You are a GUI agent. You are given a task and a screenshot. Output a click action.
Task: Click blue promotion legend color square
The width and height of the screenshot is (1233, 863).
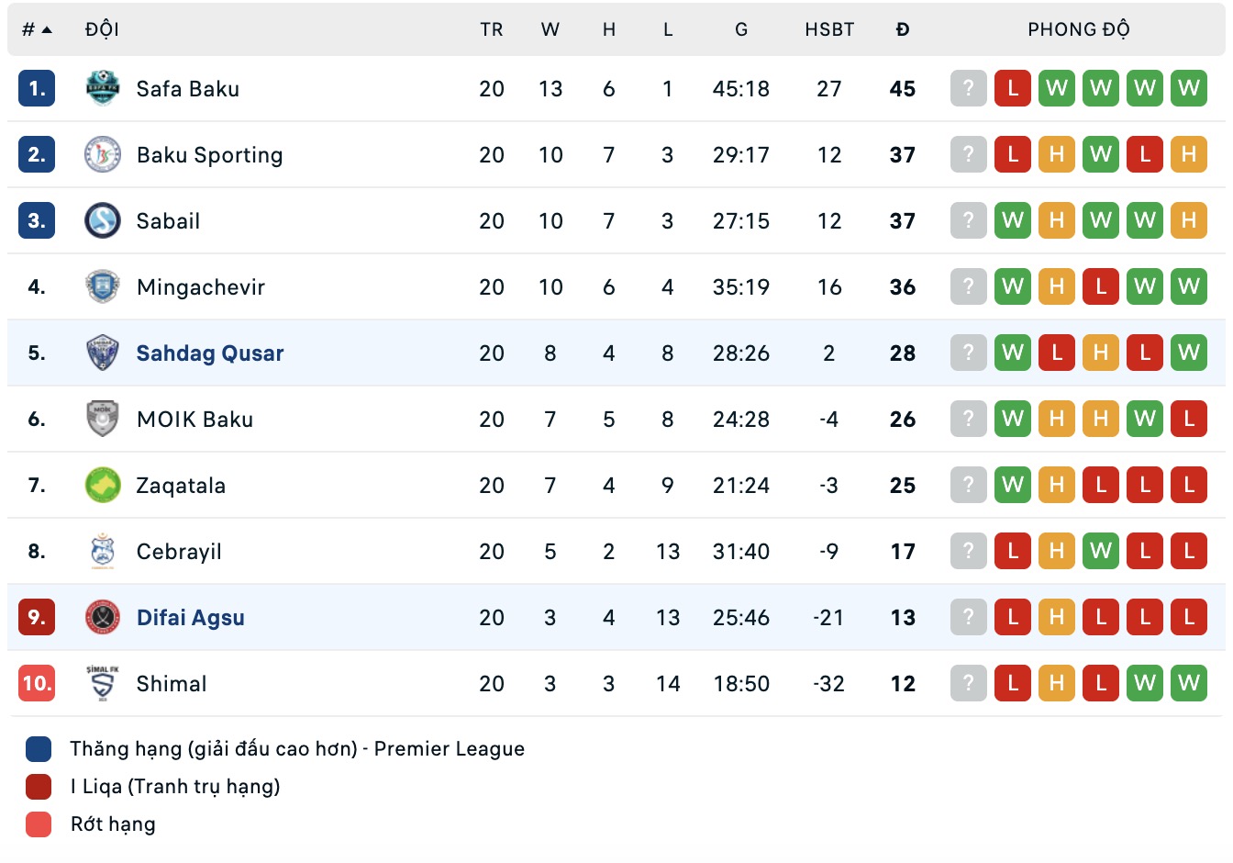coord(39,749)
